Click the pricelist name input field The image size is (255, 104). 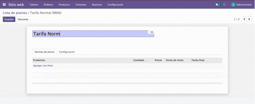point(93,34)
